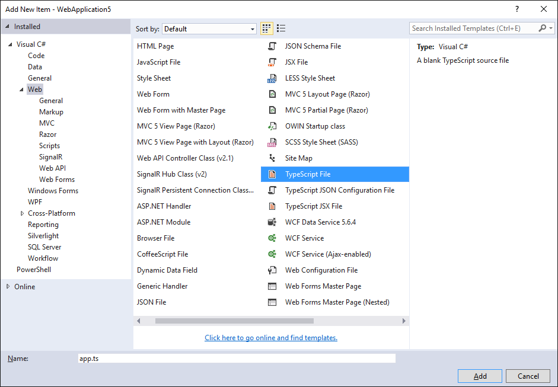Select the Razor category under Web

(x=48, y=135)
